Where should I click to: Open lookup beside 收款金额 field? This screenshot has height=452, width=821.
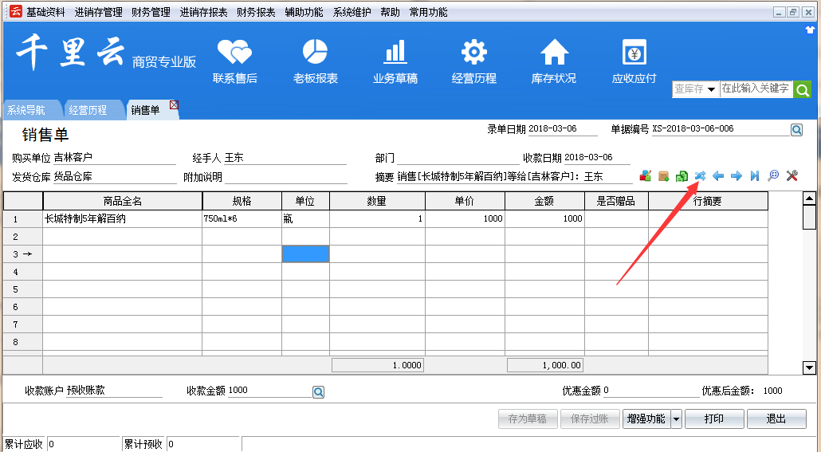[x=318, y=391]
